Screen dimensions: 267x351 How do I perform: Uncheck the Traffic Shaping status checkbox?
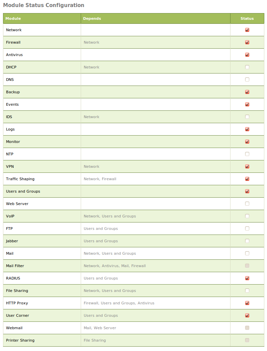[247, 179]
